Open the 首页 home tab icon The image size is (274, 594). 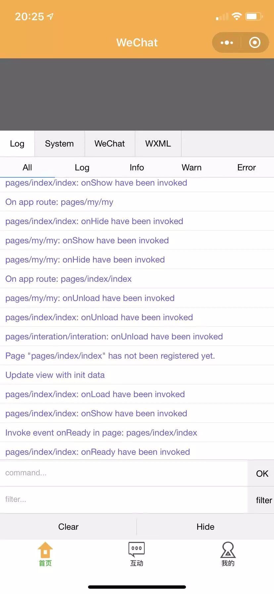tap(45, 550)
